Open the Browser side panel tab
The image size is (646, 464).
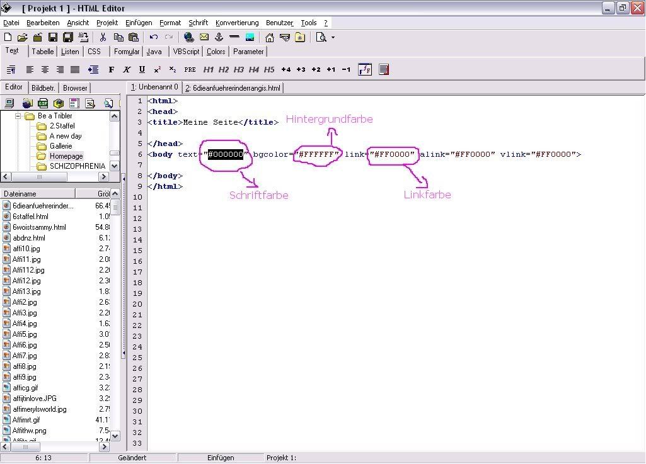[75, 88]
